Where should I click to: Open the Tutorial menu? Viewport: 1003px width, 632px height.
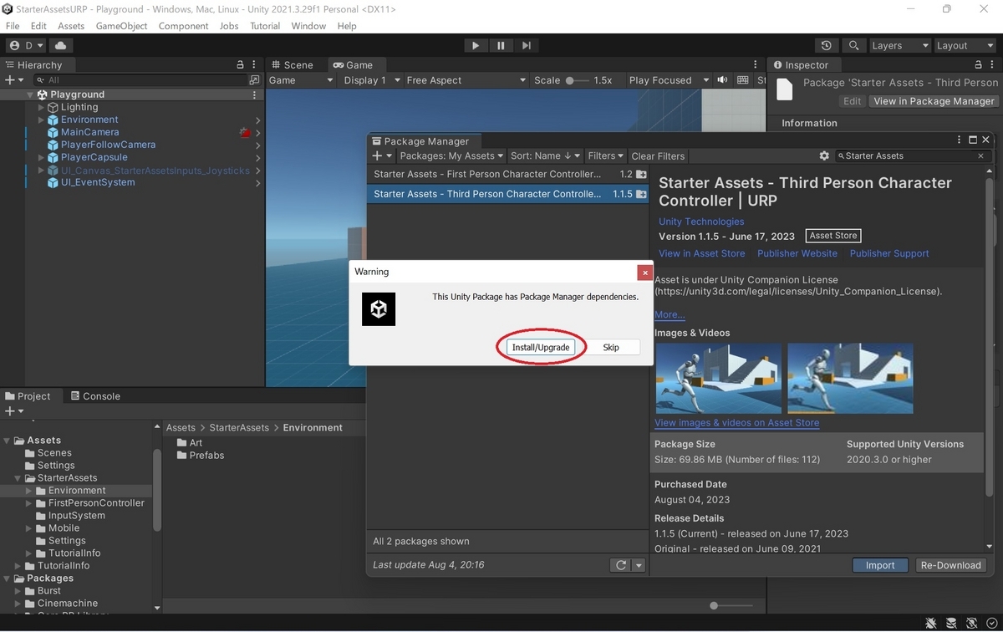[x=265, y=26]
